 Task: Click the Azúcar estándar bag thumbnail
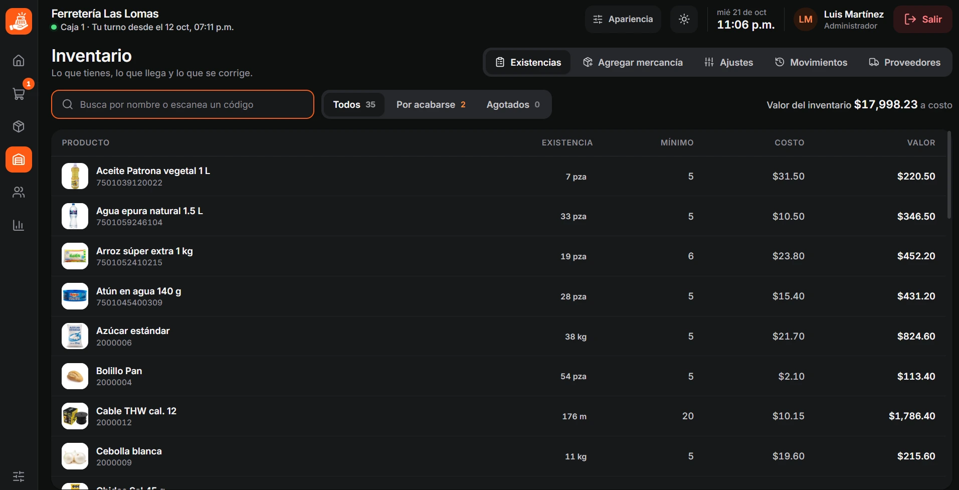click(75, 336)
